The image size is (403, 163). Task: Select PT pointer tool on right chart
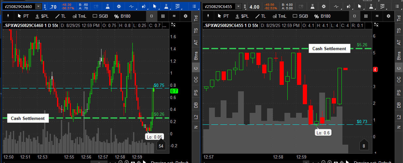pyautogui.click(x=223, y=16)
